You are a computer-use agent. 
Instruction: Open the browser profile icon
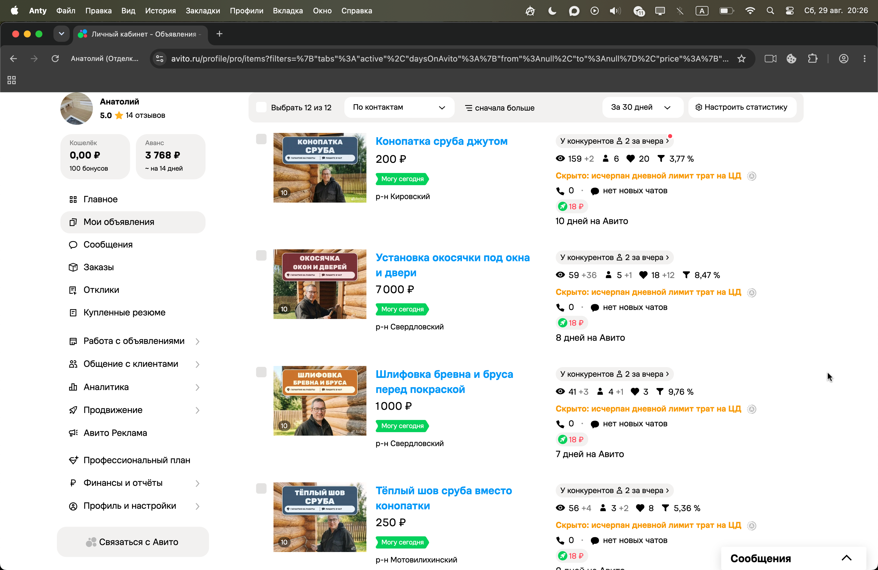pyautogui.click(x=844, y=59)
